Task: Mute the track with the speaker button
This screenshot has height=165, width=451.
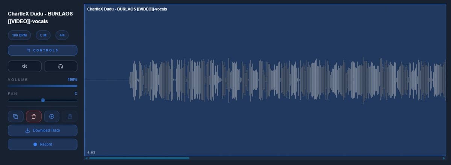Action: click(24, 66)
